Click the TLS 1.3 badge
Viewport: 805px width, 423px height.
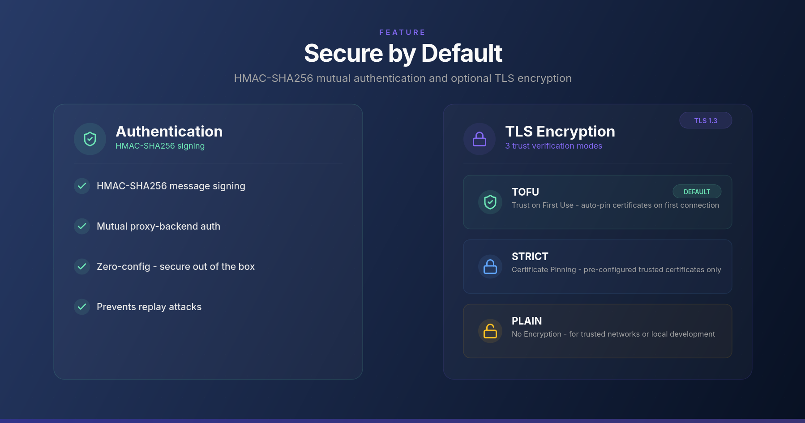point(706,120)
